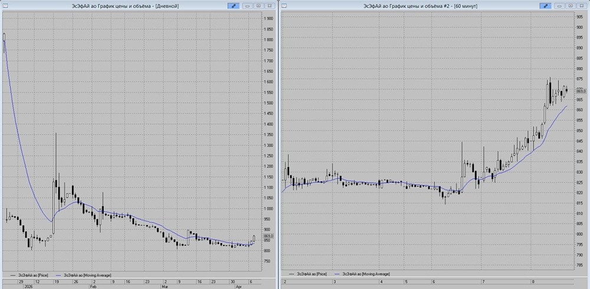Click the 2026 year label on the daily time axis
590x289 pixels.
pos(28,286)
